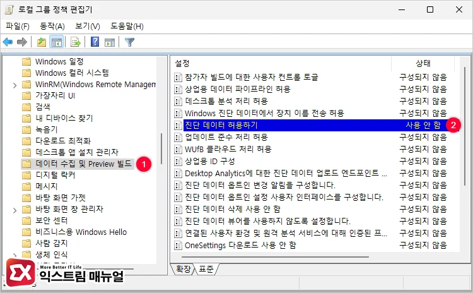Toggle the Show/Hide action pane icon

click(x=110, y=42)
